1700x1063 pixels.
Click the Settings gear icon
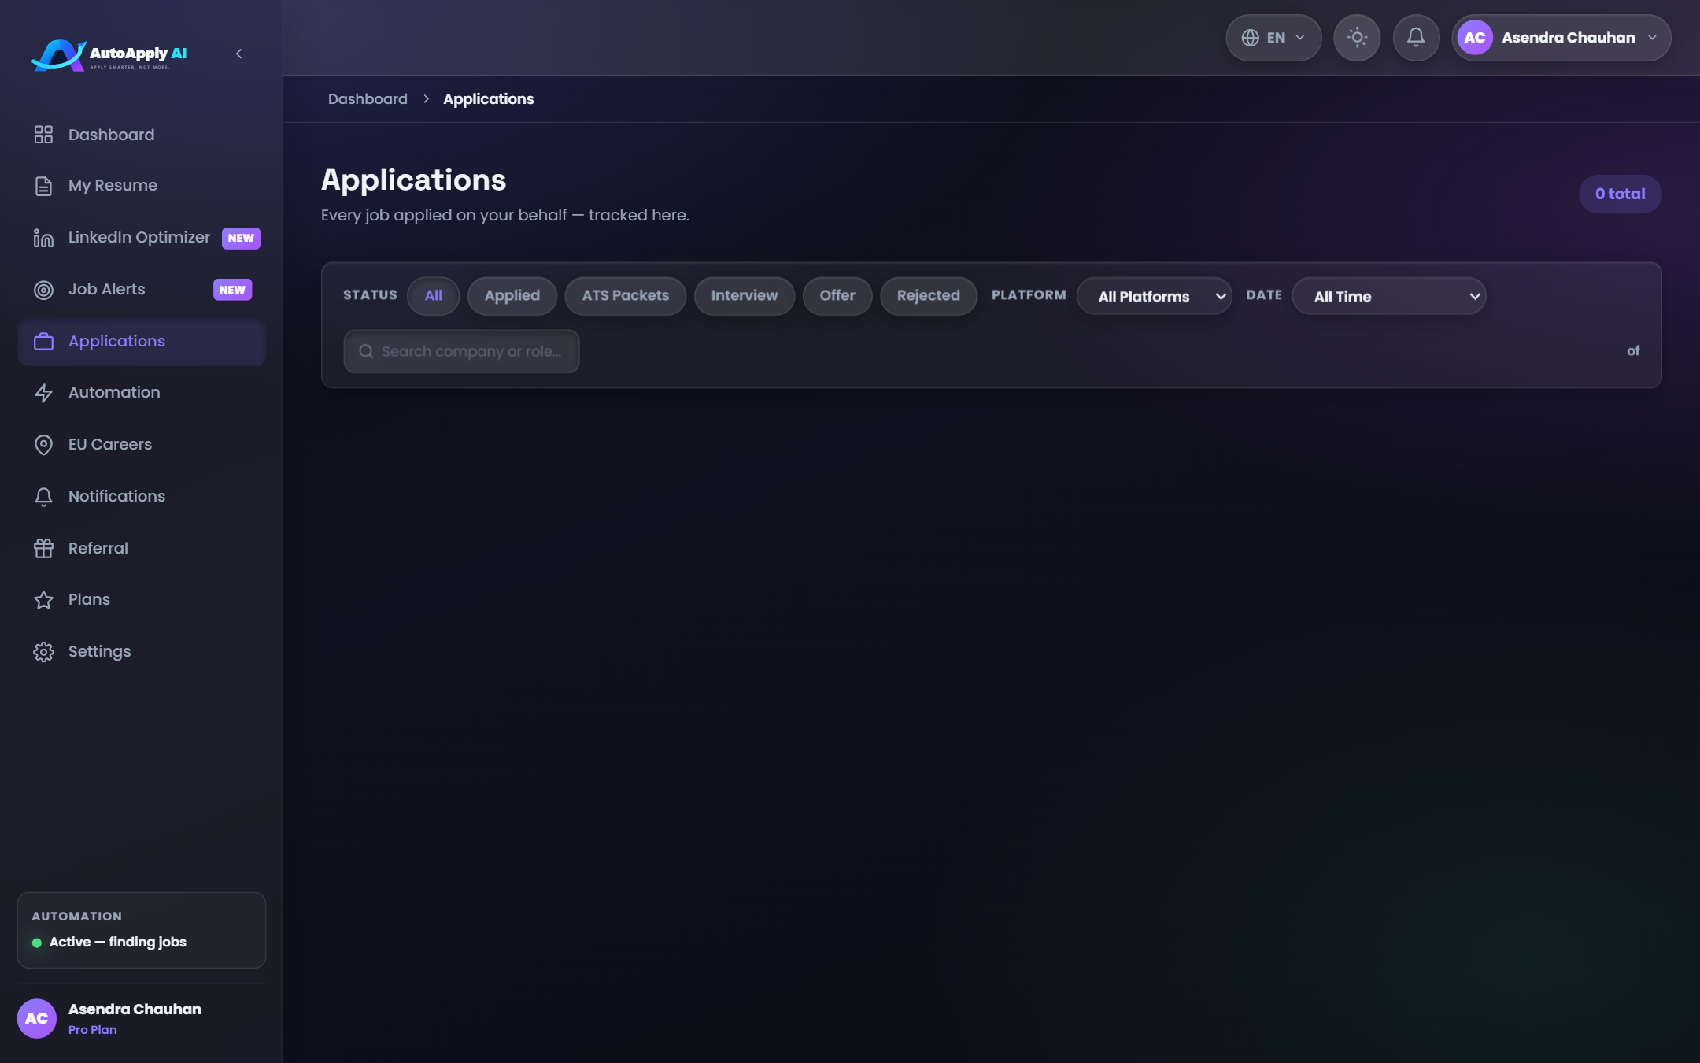(43, 652)
